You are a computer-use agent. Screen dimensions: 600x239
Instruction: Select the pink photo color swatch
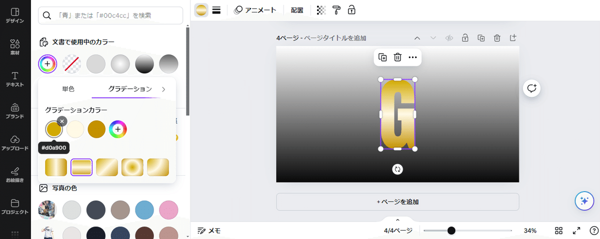[x=168, y=210]
